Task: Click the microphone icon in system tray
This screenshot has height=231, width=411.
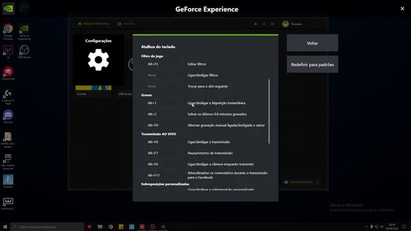Action: pos(371,227)
